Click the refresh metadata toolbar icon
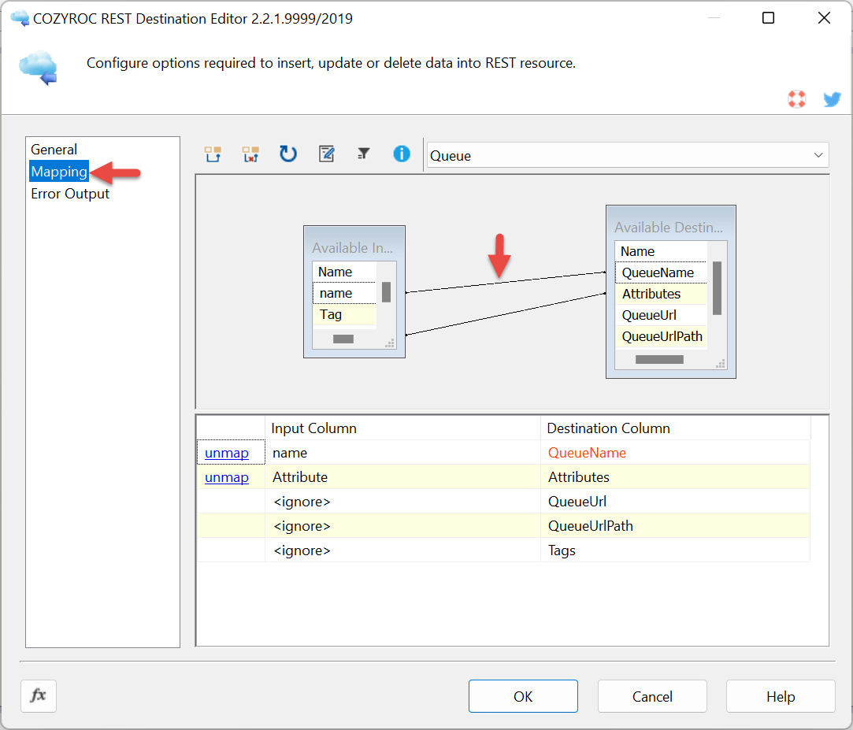 [x=287, y=154]
